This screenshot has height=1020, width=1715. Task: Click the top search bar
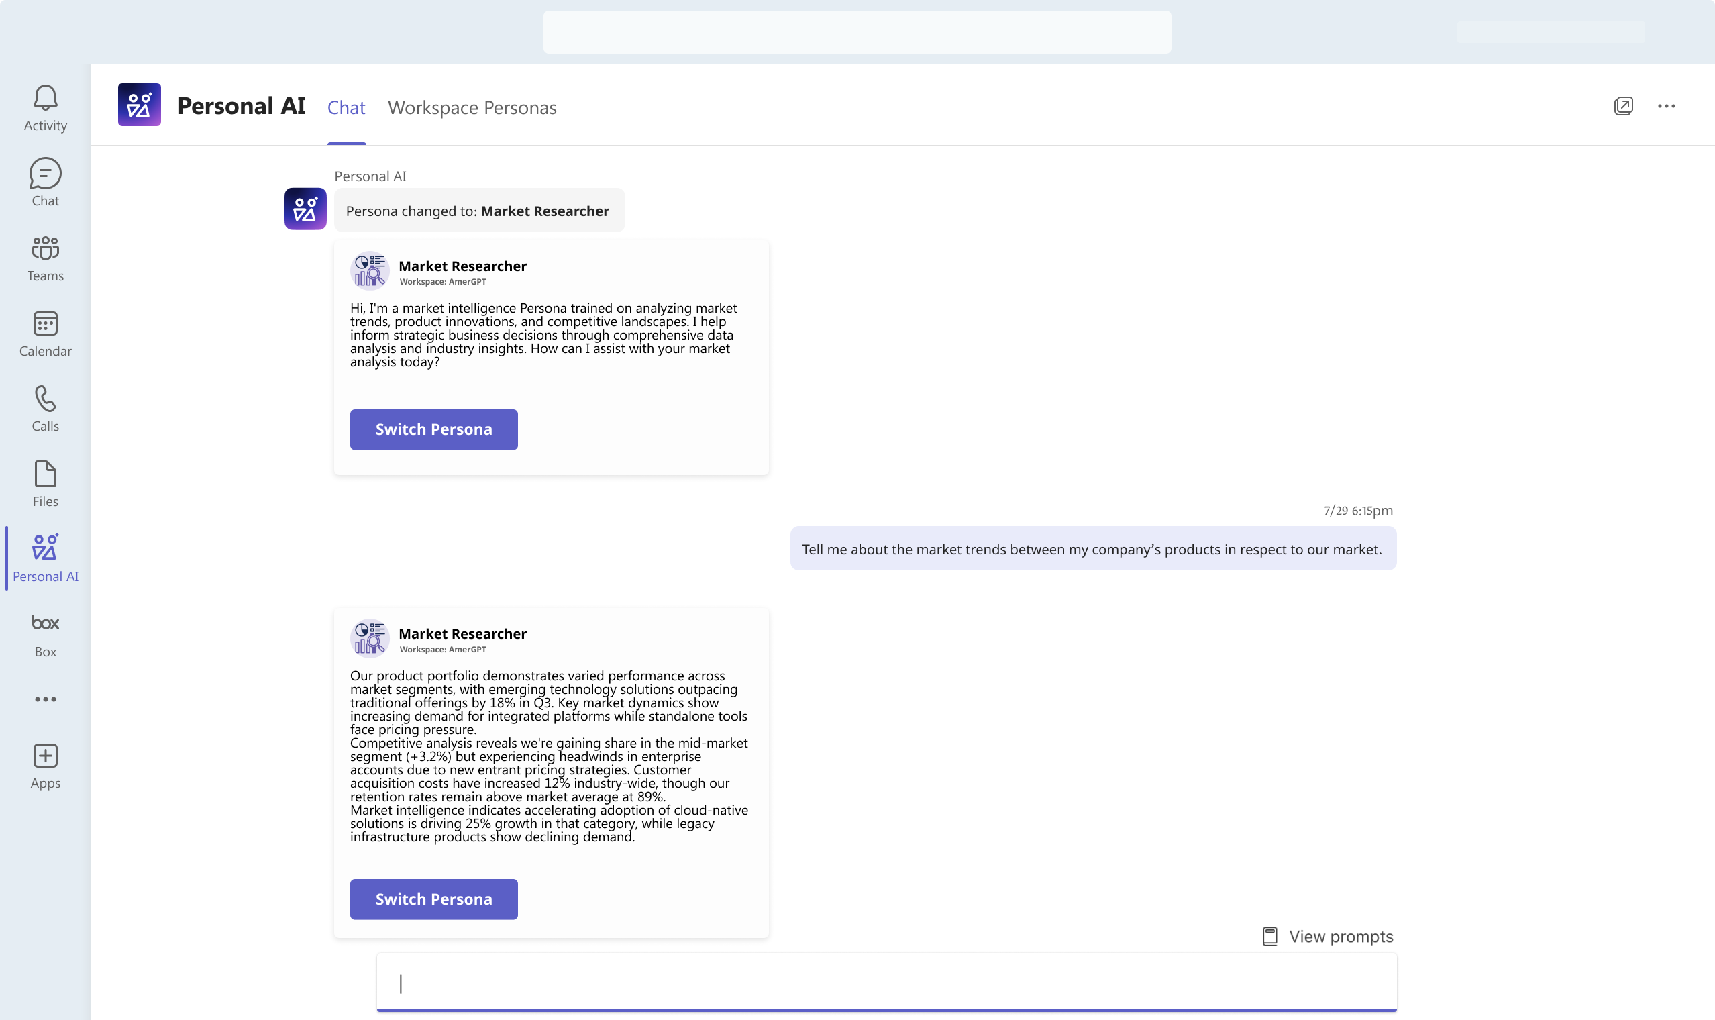pyautogui.click(x=857, y=32)
